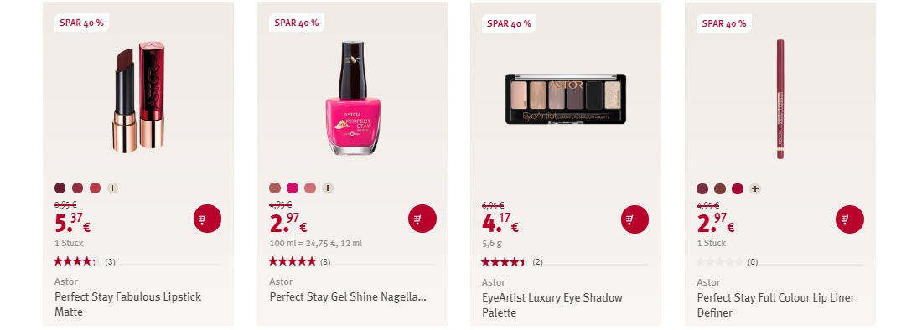Screen dimensions: 922x330
Task: Open Perfect Stay Full Colour Lip Liner link
Action: point(775,305)
